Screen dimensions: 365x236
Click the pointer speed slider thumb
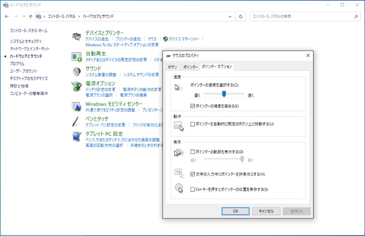point(224,94)
